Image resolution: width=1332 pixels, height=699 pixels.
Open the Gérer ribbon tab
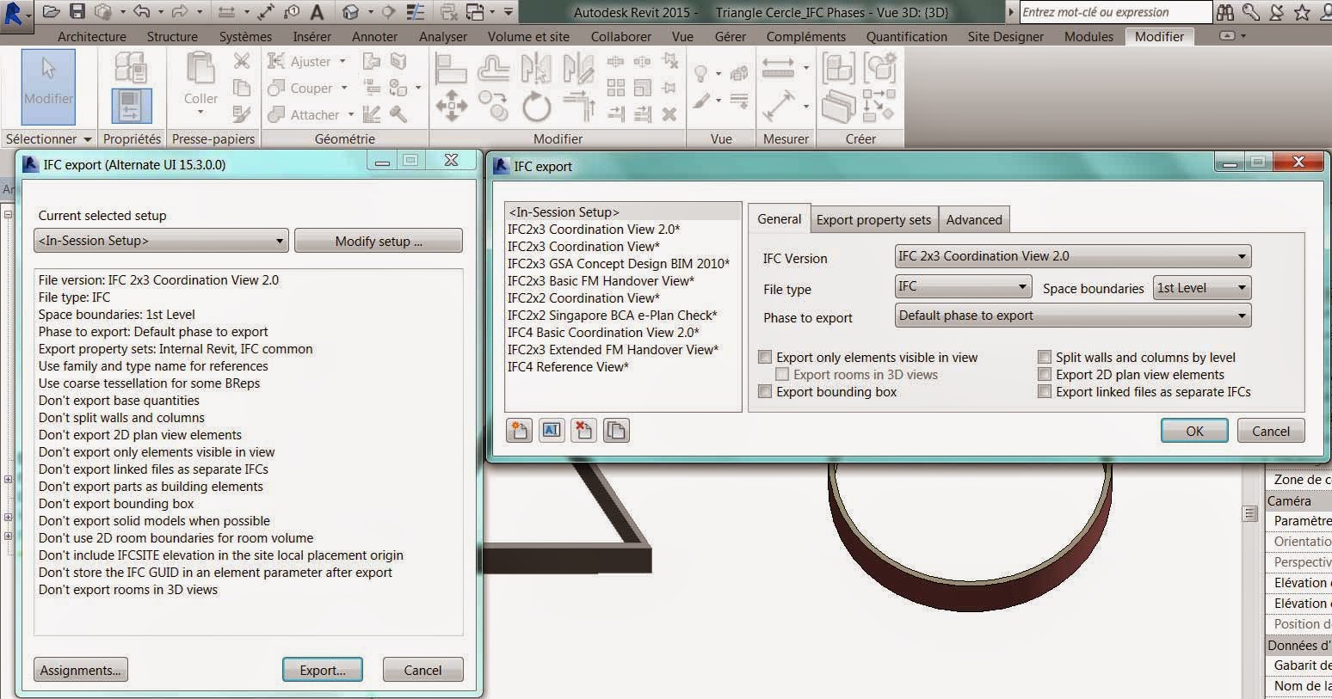tap(731, 37)
